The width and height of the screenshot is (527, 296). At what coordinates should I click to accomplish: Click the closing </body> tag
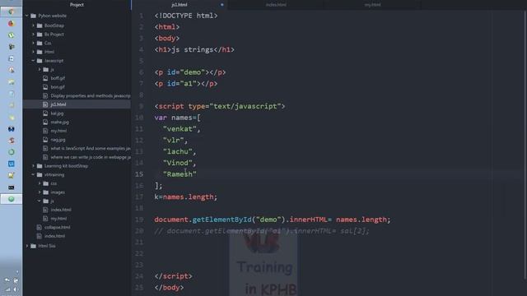click(x=169, y=288)
